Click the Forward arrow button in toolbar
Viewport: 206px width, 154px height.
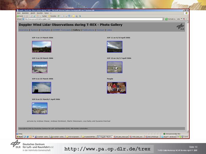pos(27,16)
